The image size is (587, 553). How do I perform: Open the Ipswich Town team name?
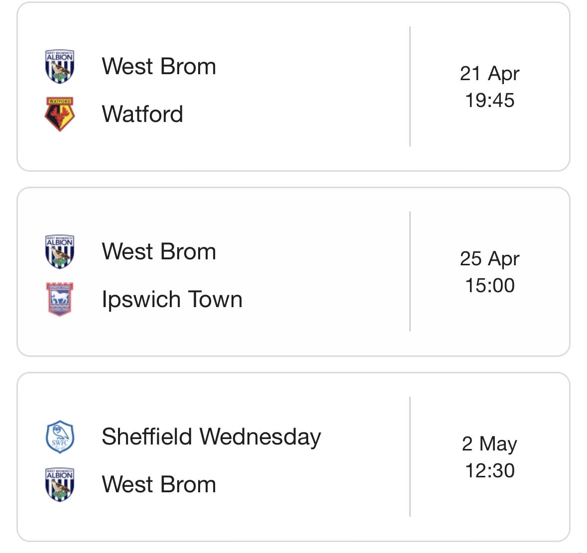pyautogui.click(x=172, y=299)
